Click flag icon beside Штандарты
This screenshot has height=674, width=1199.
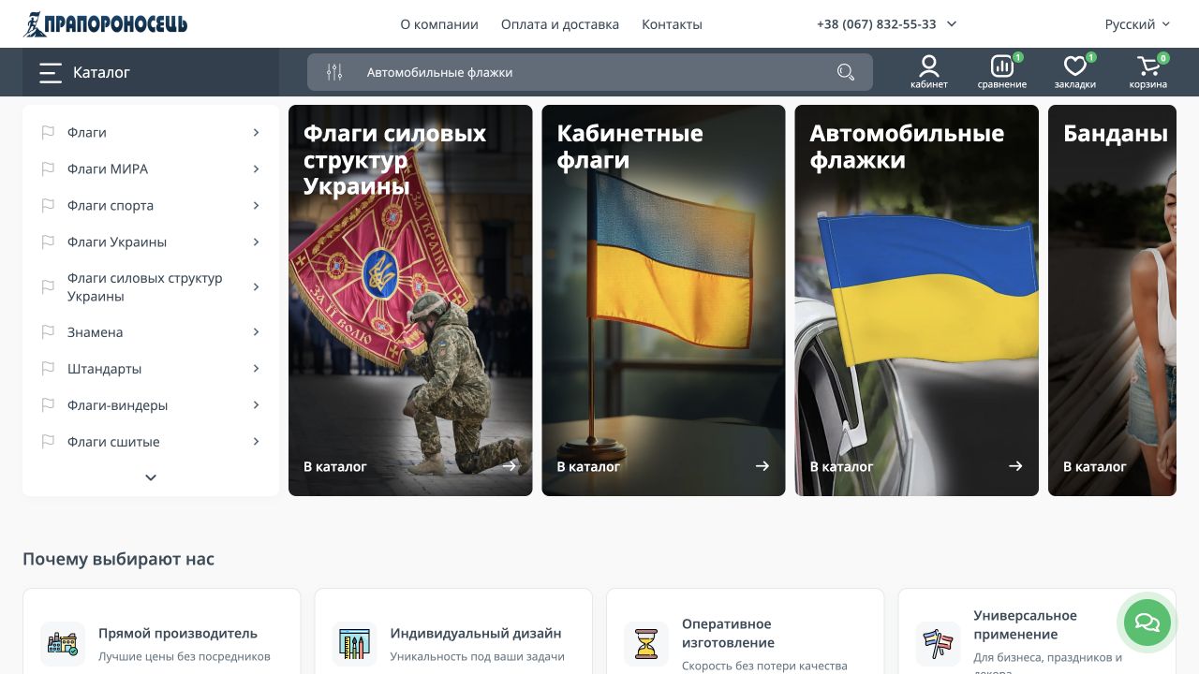coord(48,369)
